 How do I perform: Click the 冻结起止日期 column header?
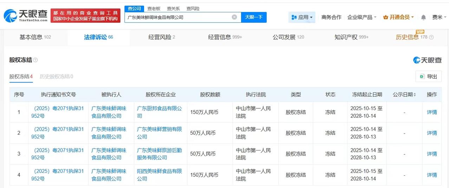367,95
